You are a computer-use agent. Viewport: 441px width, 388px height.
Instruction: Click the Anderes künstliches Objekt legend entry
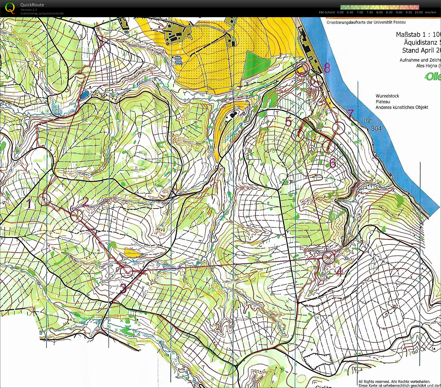click(402, 107)
